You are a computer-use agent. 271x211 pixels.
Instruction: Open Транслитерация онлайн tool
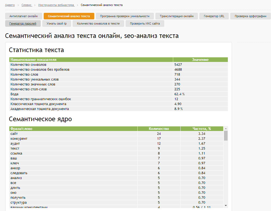pos(176,16)
